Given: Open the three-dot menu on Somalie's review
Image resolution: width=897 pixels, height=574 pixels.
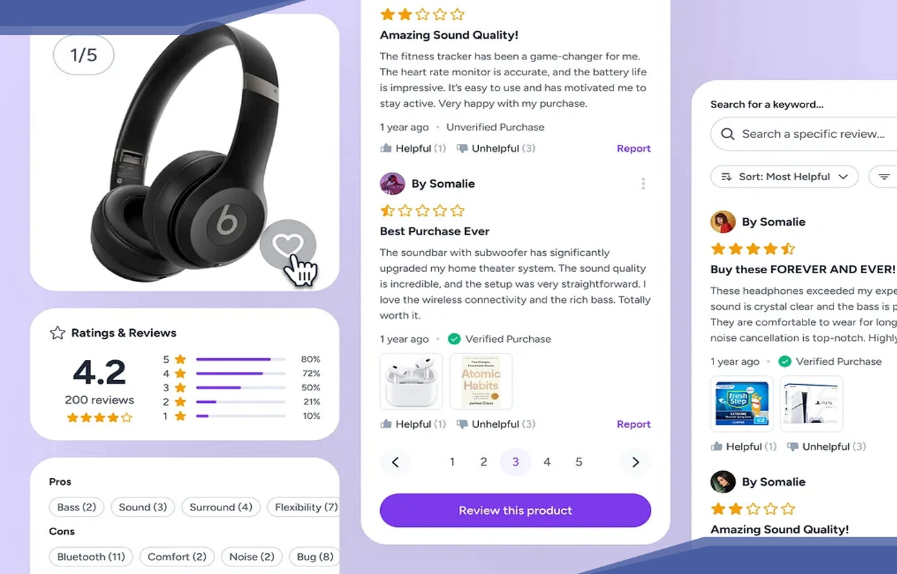Looking at the screenshot, I should pos(643,184).
